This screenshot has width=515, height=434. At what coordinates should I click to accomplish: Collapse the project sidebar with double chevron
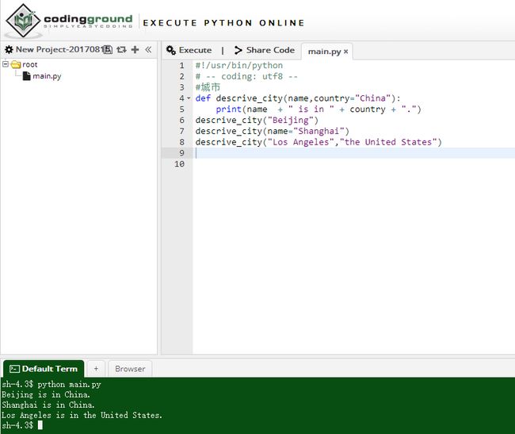pyautogui.click(x=148, y=50)
